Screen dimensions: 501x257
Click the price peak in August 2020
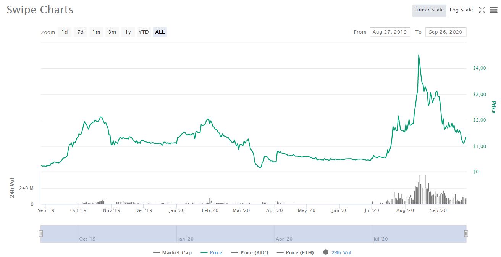419,55
